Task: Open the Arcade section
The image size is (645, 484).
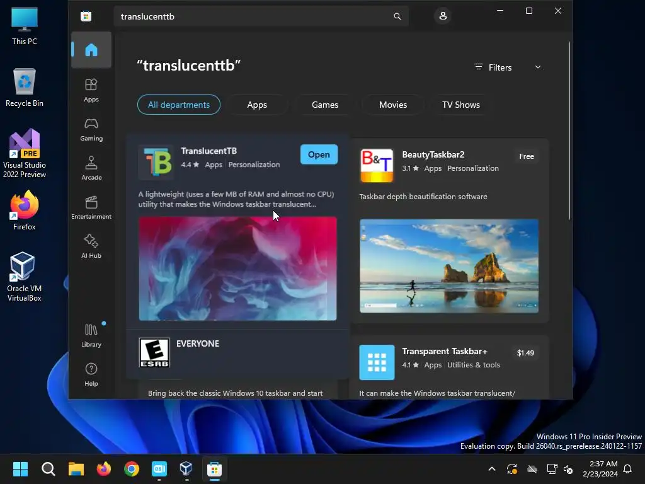Action: (x=91, y=168)
